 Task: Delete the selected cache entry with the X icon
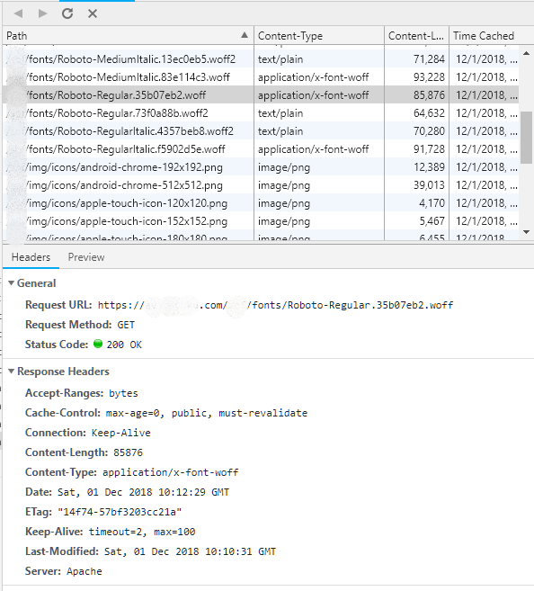[x=93, y=13]
